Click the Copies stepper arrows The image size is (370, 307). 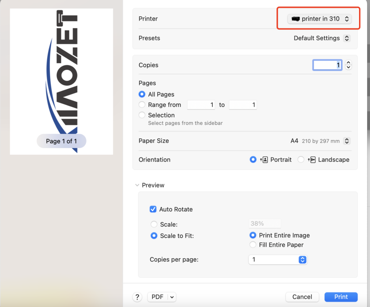point(348,65)
